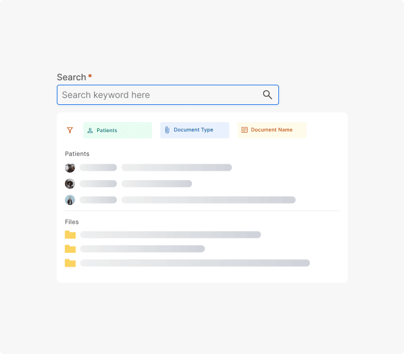Click the first yellow folder icon
Viewport: 404px width, 354px height.
(x=70, y=235)
